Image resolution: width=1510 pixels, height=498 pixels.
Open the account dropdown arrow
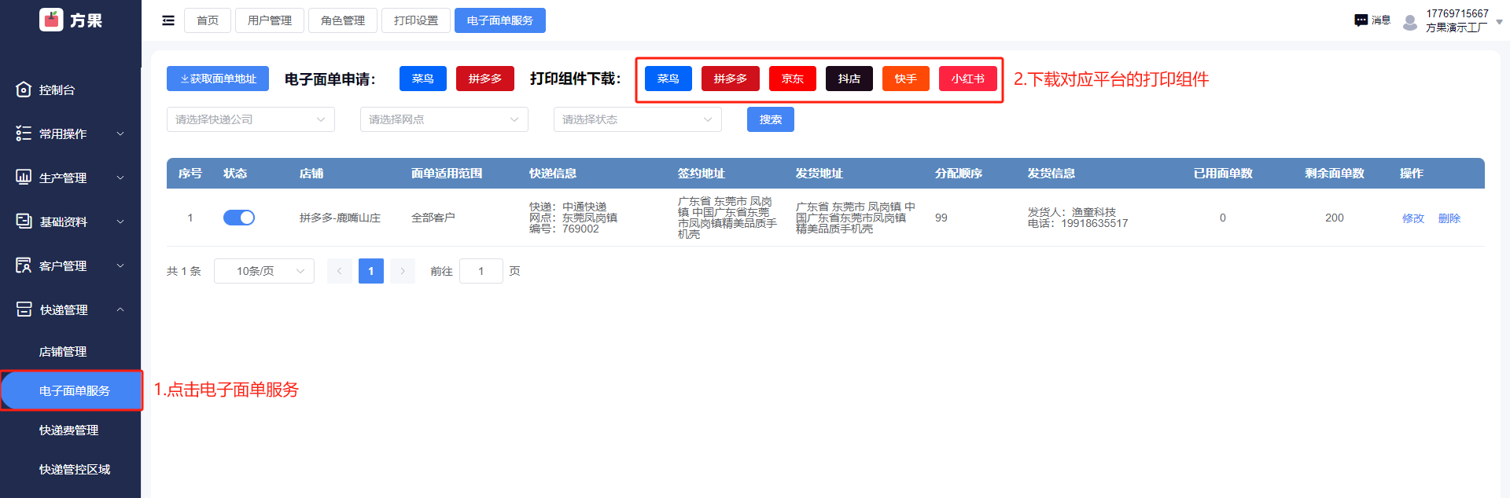point(1499,22)
